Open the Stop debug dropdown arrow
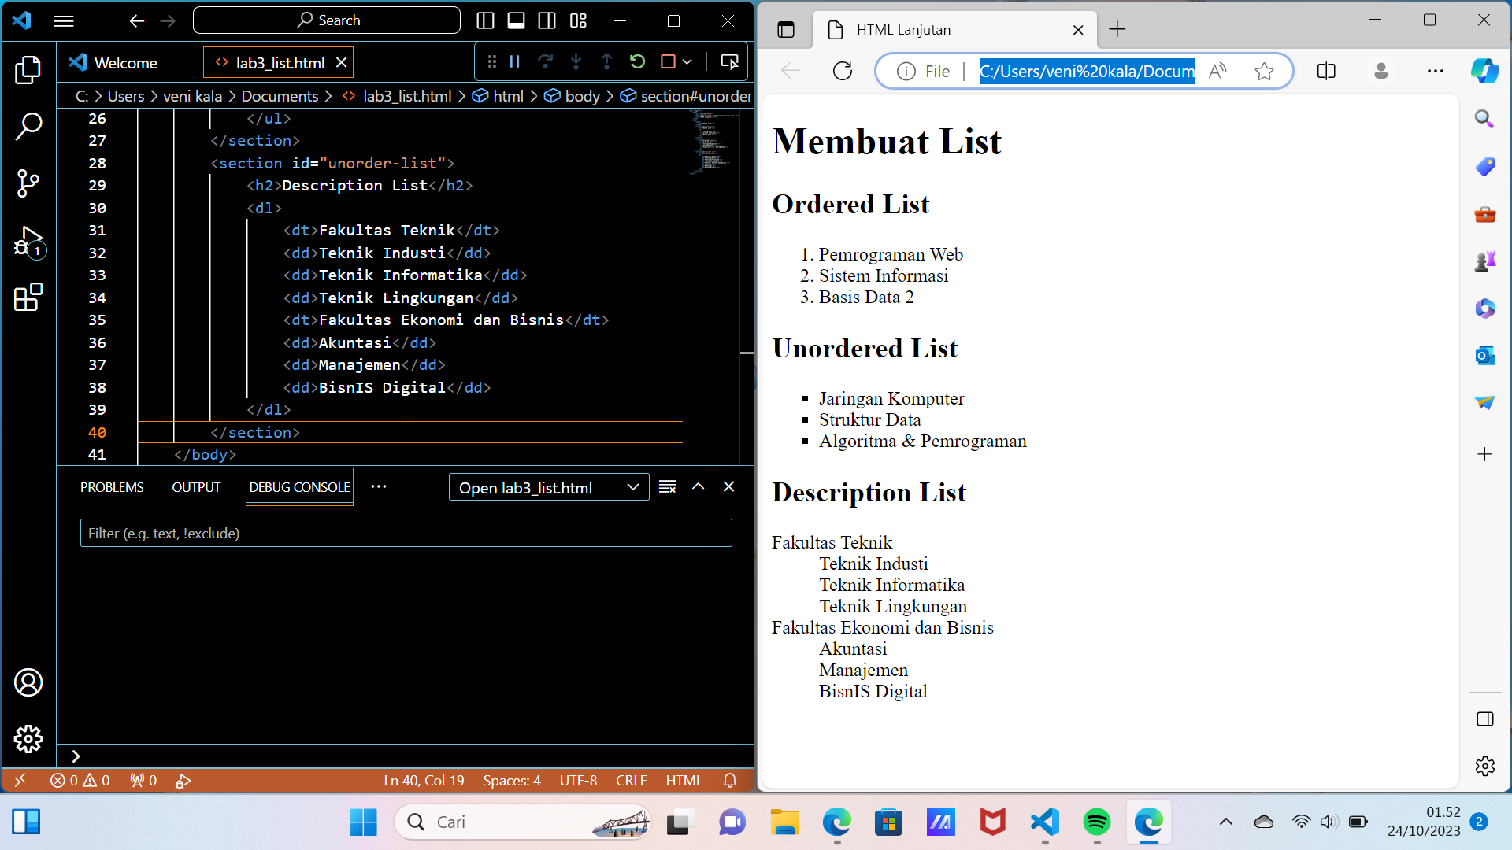The image size is (1512, 850). [687, 61]
